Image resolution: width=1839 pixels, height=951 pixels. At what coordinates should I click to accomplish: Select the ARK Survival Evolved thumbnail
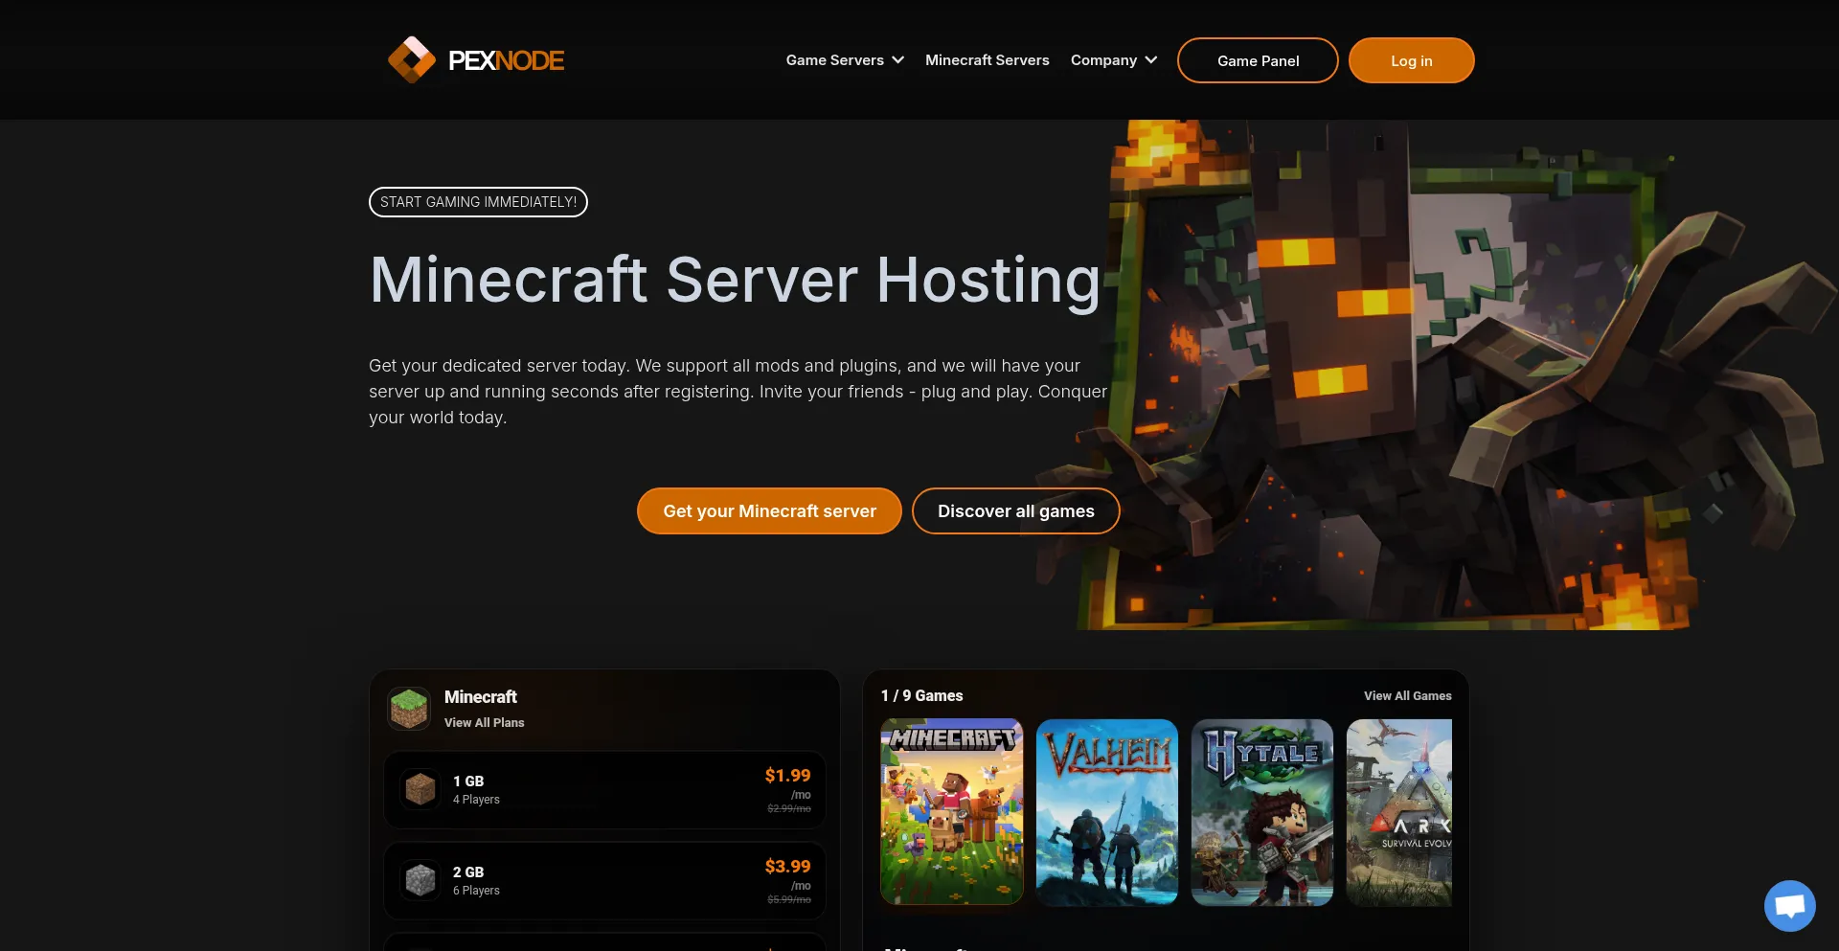tap(1399, 812)
